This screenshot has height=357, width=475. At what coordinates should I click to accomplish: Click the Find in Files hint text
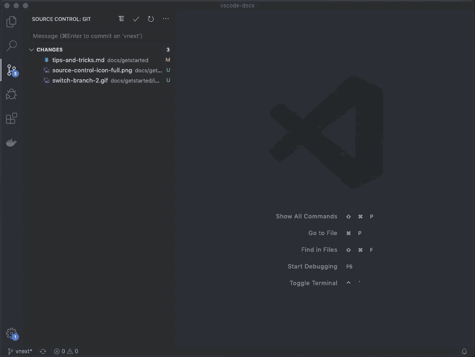(x=319, y=249)
